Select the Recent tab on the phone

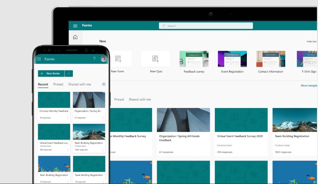tap(43, 84)
